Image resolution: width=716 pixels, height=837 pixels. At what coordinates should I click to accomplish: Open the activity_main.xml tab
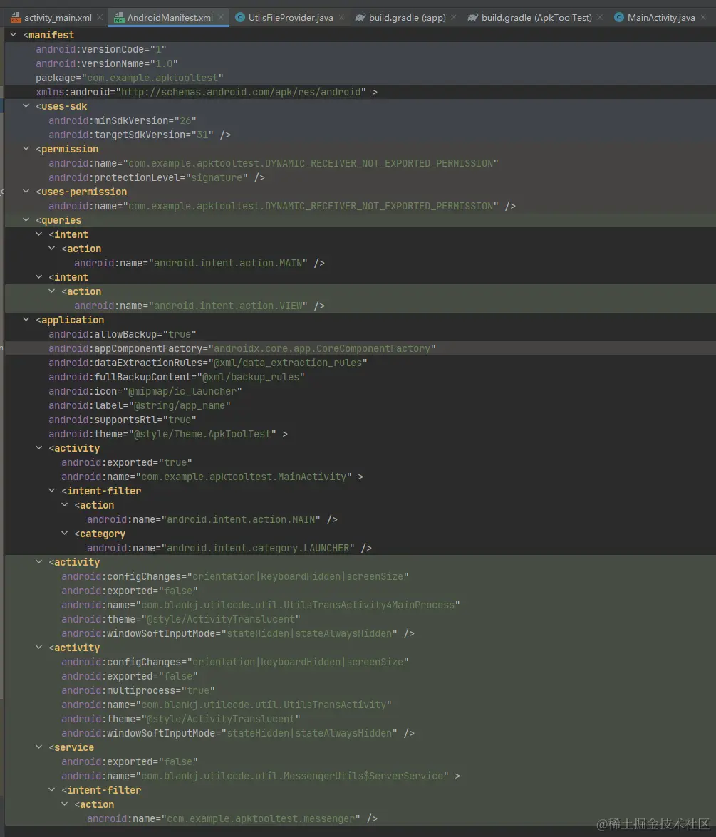click(58, 18)
